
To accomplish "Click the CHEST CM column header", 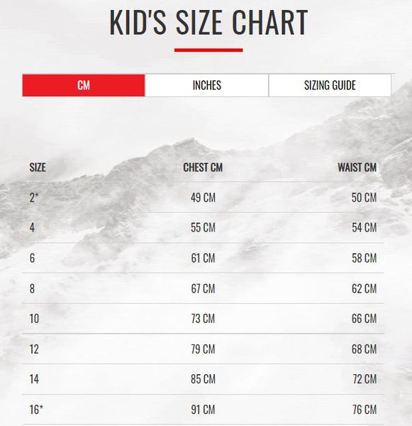I will tap(203, 168).
